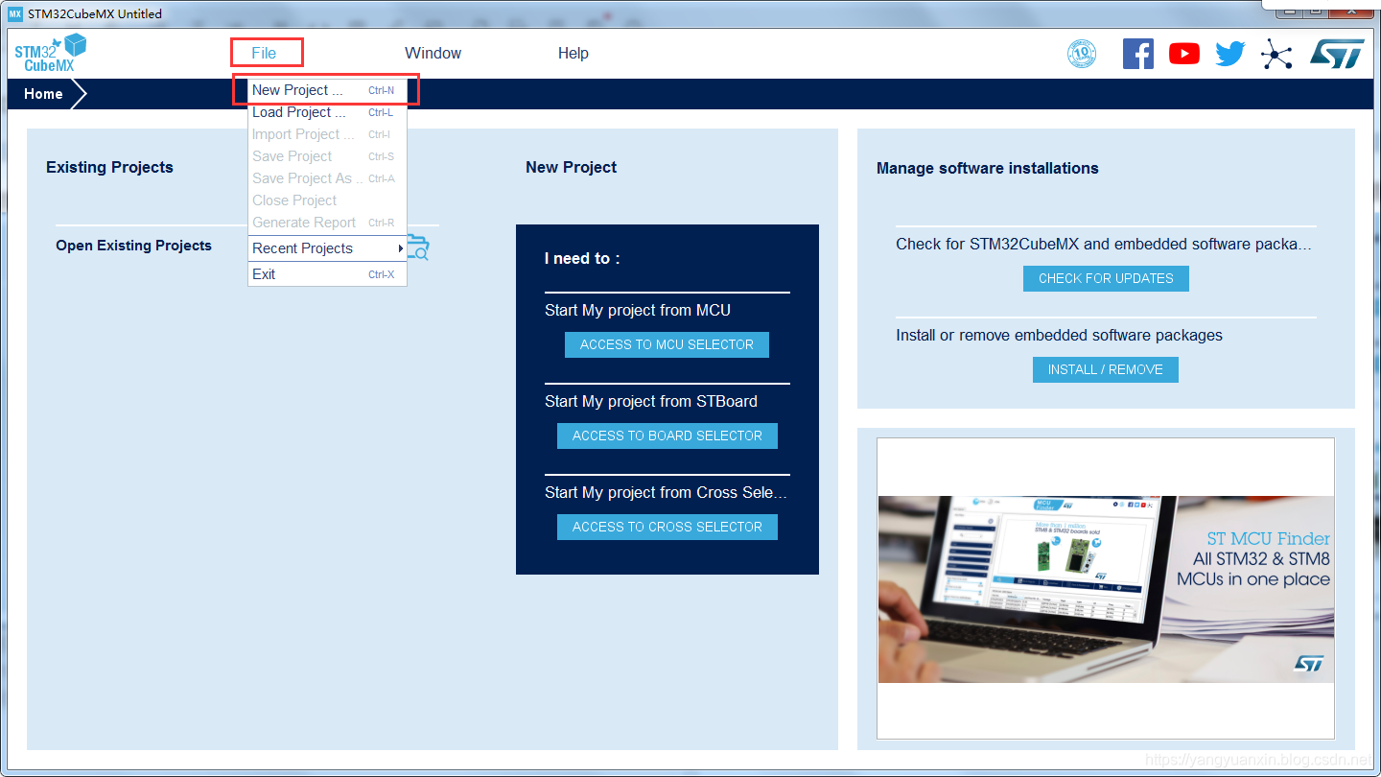Screen dimensions: 1381x777
Task: Click the ST community network icon
Action: pos(1276,54)
